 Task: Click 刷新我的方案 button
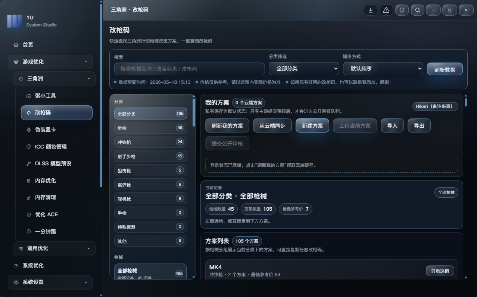(227, 125)
